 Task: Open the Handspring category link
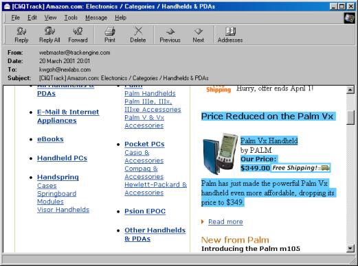click(58, 177)
